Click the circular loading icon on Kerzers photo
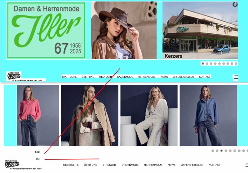Screen dimensions: 248x173 235,4
